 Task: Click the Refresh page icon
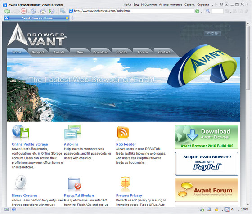[x=33, y=11]
